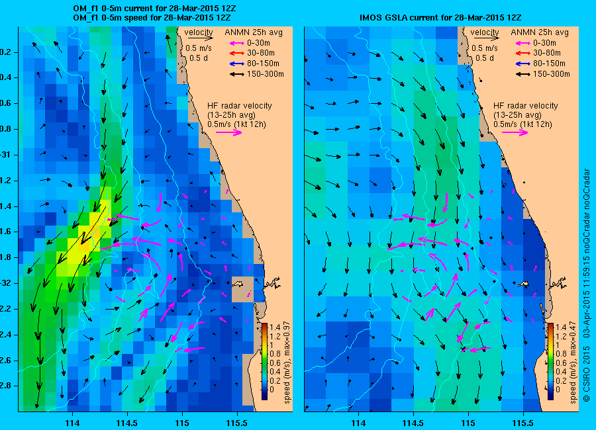Click longitude label 114 under left map
Screen dimensions: 596x430
pyautogui.click(x=72, y=423)
